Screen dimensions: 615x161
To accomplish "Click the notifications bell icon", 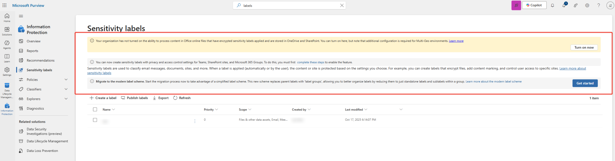I will tap(552, 5).
